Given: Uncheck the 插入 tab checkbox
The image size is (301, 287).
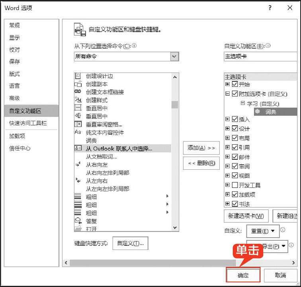Looking at the screenshot, I should 235,119.
